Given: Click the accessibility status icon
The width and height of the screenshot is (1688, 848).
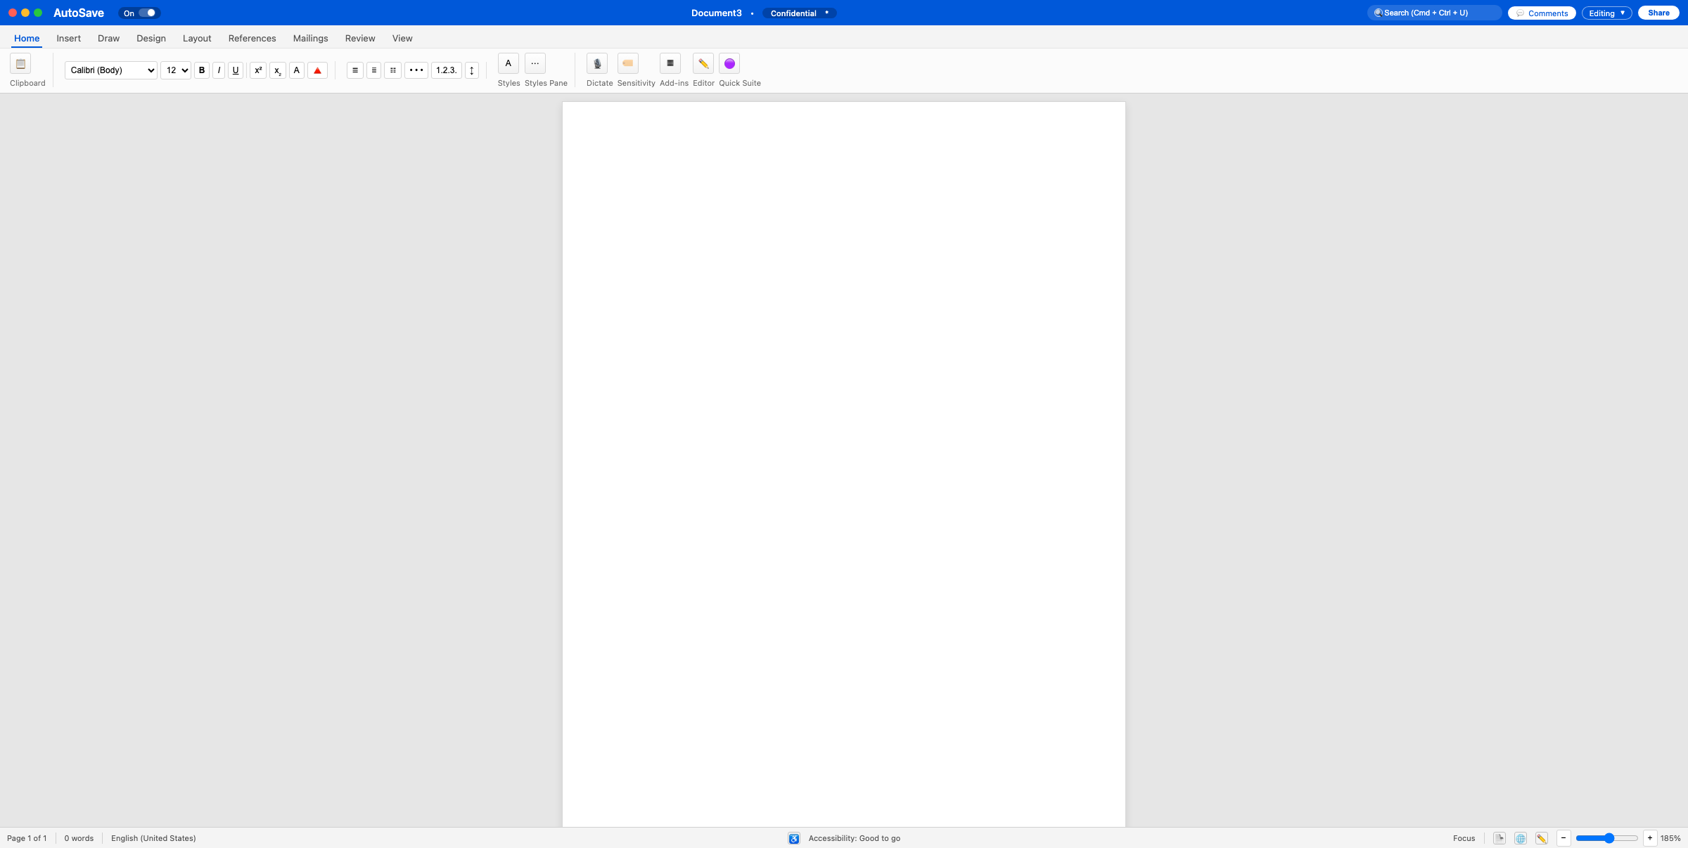Looking at the screenshot, I should pyautogui.click(x=794, y=838).
